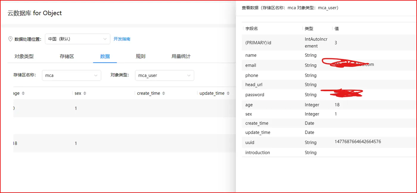The image size is (417, 193).
Task: Click 云数据库 for Object title
Action: [x=35, y=13]
